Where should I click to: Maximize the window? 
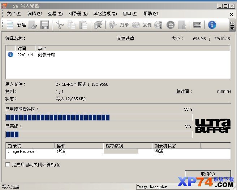[x=226, y=6]
